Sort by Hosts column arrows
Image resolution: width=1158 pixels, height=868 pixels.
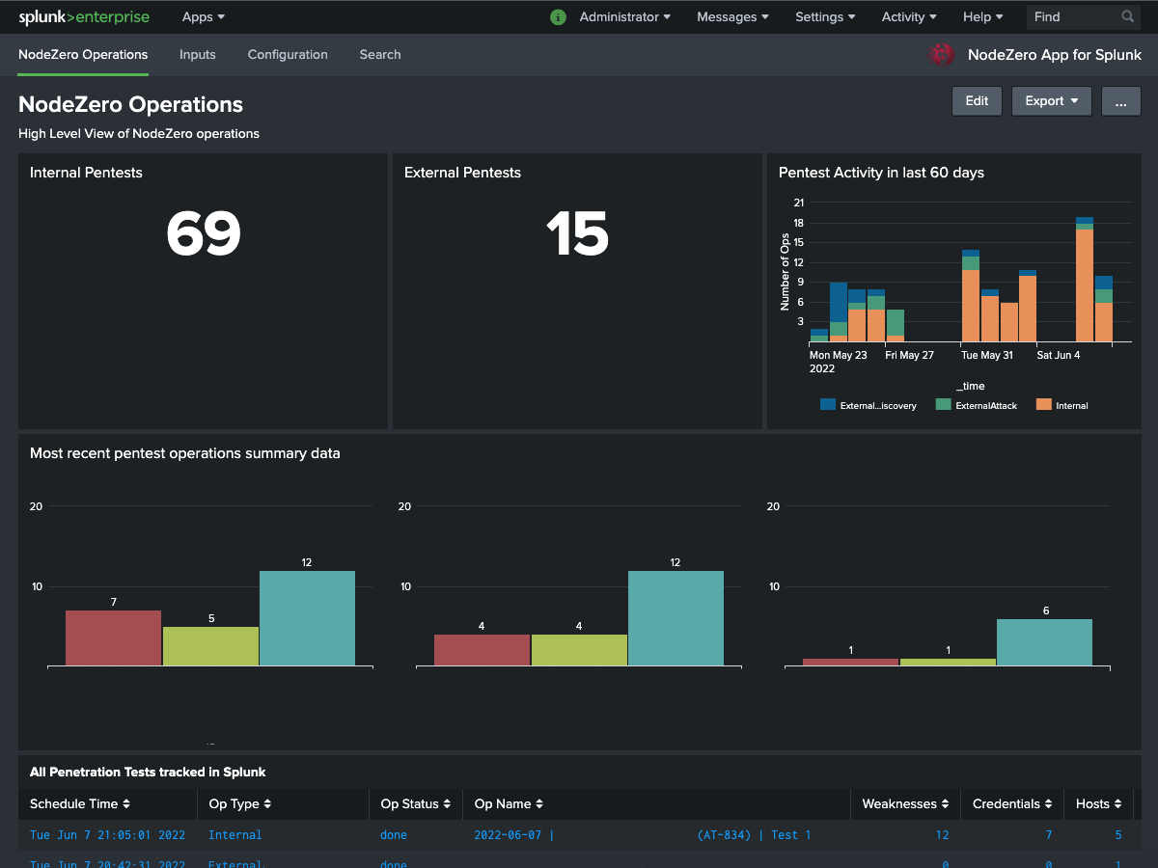(1117, 804)
